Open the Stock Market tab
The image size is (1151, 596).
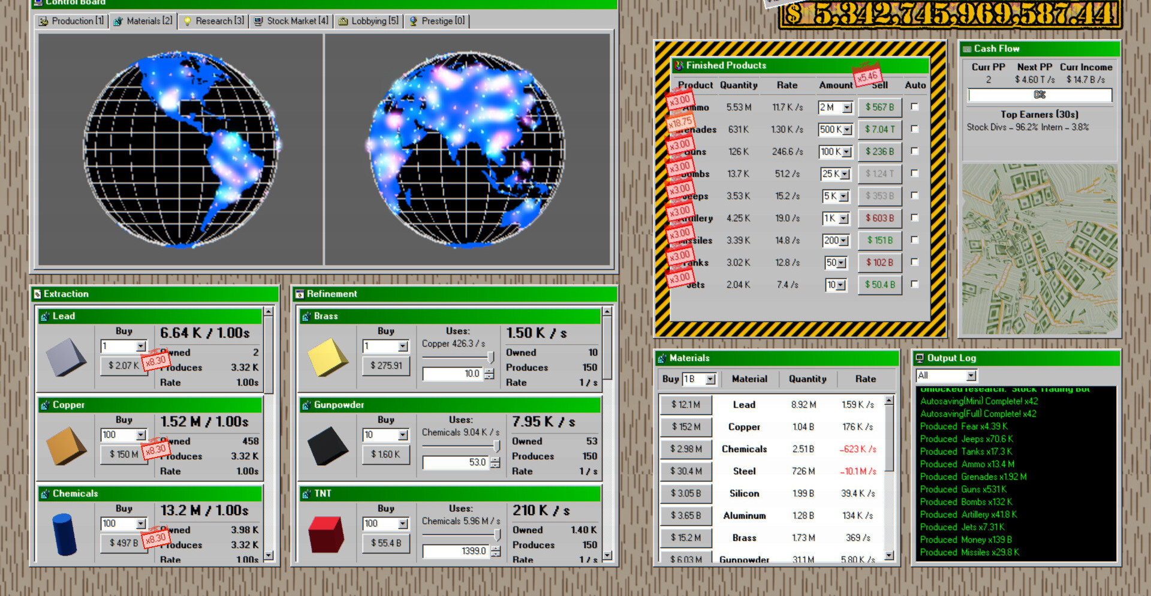point(291,21)
